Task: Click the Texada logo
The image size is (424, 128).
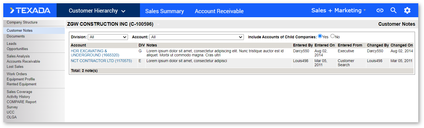Action: coord(30,11)
